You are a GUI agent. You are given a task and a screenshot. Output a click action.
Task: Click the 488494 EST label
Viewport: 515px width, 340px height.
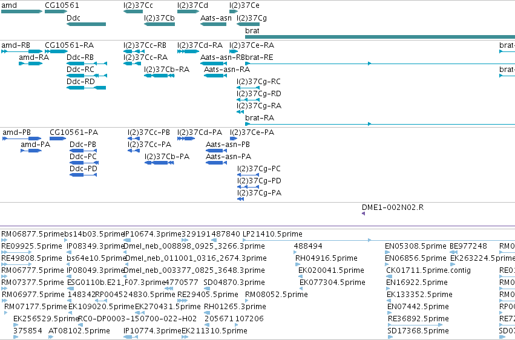click(308, 246)
